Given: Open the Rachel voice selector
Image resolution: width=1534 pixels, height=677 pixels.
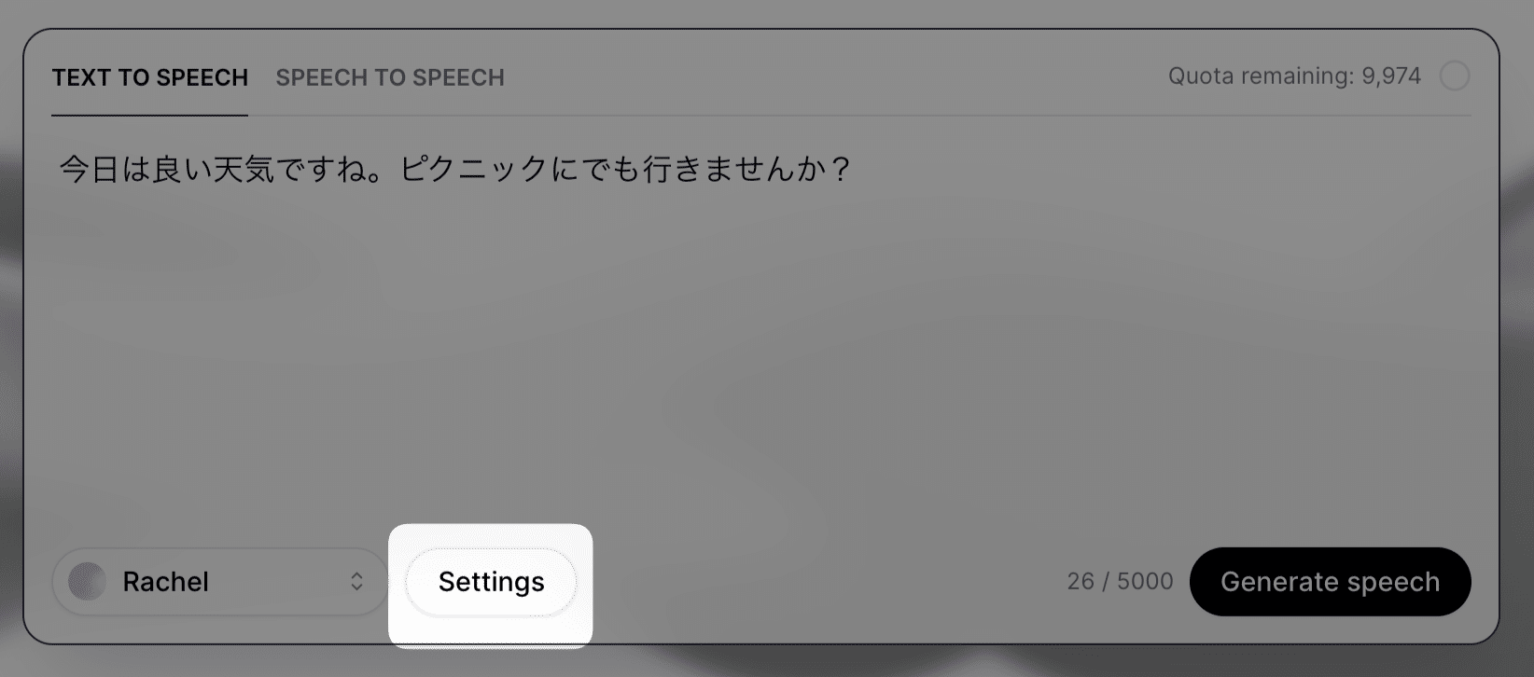Looking at the screenshot, I should pos(219,582).
